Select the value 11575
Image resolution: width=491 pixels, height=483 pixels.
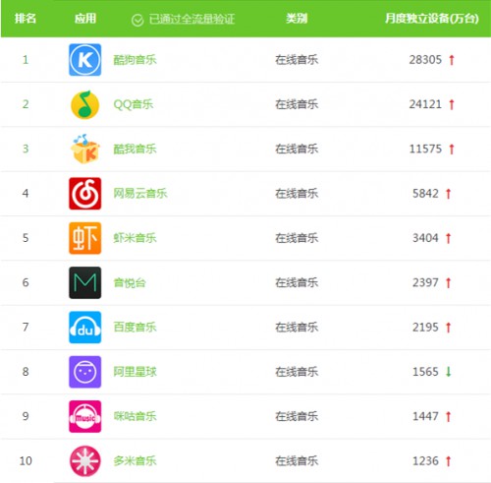point(425,149)
